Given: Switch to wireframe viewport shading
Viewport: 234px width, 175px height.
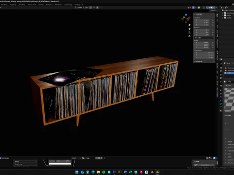Looking at the screenshot, I should pyautogui.click(x=207, y=7).
